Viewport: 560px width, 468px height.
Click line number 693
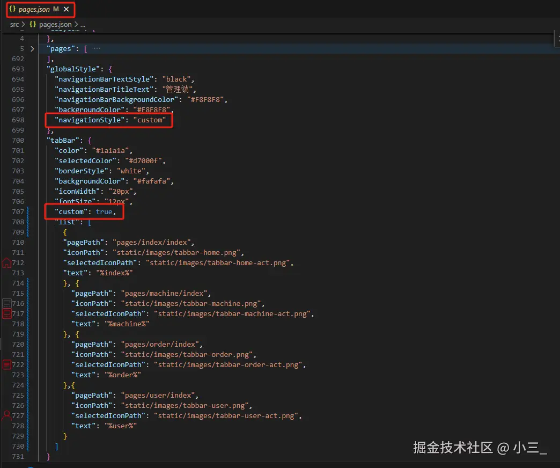(x=18, y=69)
